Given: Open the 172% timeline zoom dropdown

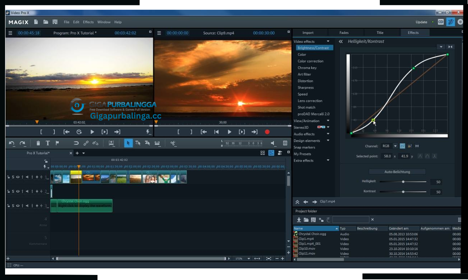Looking at the screenshot, I should click(x=248, y=259).
